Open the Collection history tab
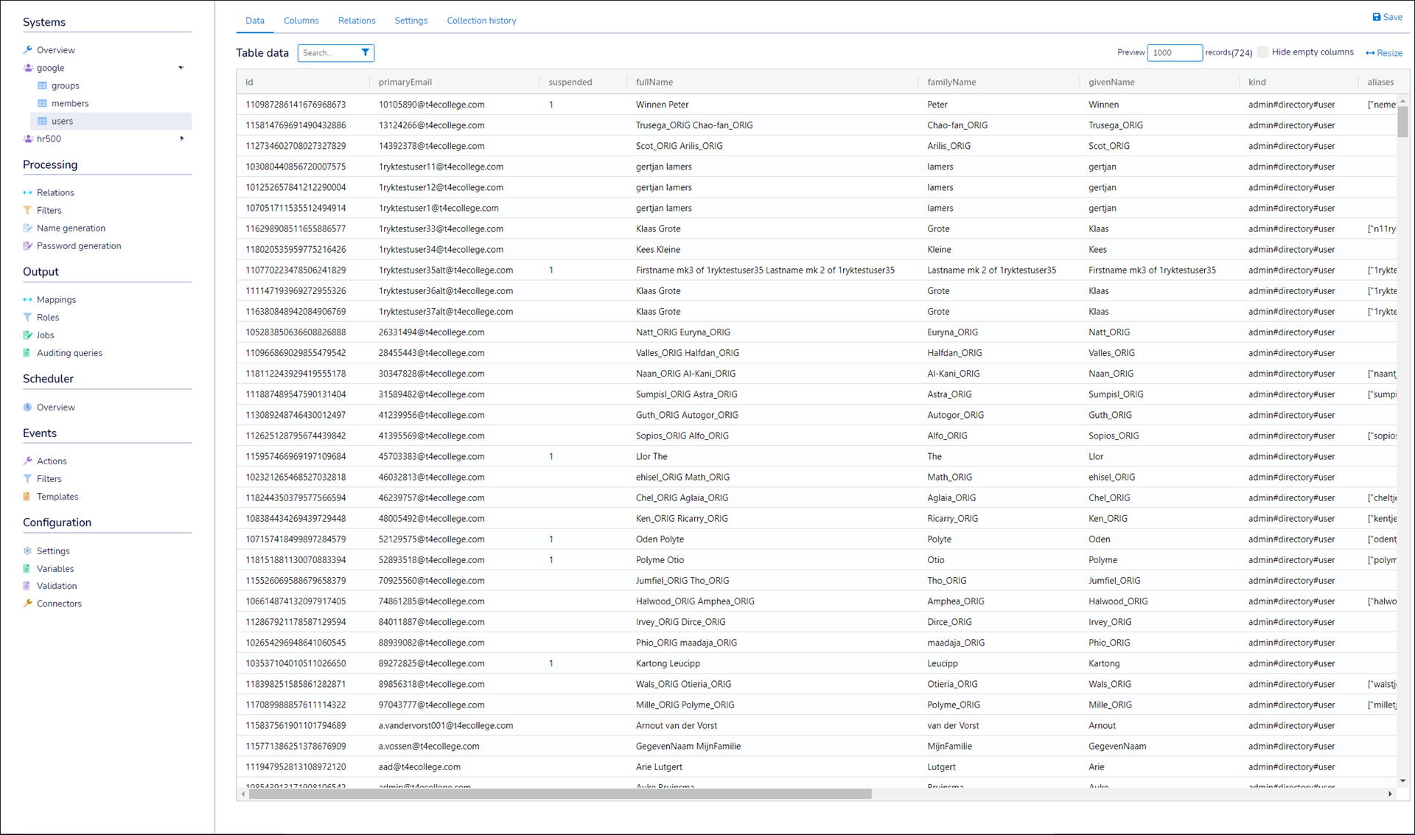This screenshot has width=1415, height=835. click(481, 21)
